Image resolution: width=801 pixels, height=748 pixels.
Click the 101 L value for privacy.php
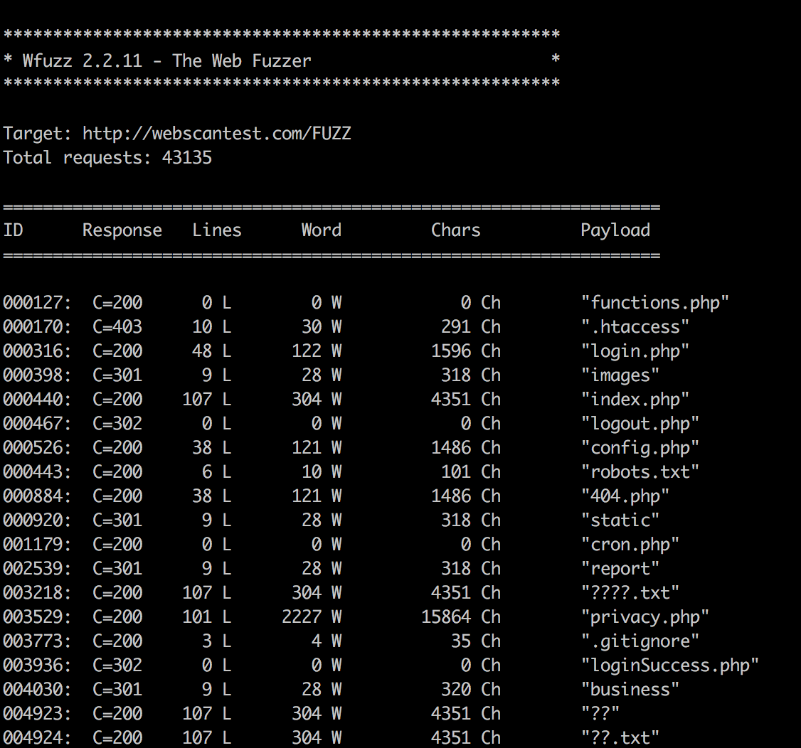point(207,617)
